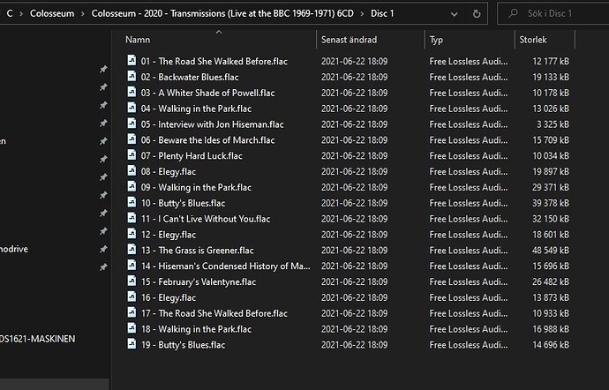609x390 pixels.
Task: Go to Colosseum folder in breadcrumb
Action: [x=52, y=13]
